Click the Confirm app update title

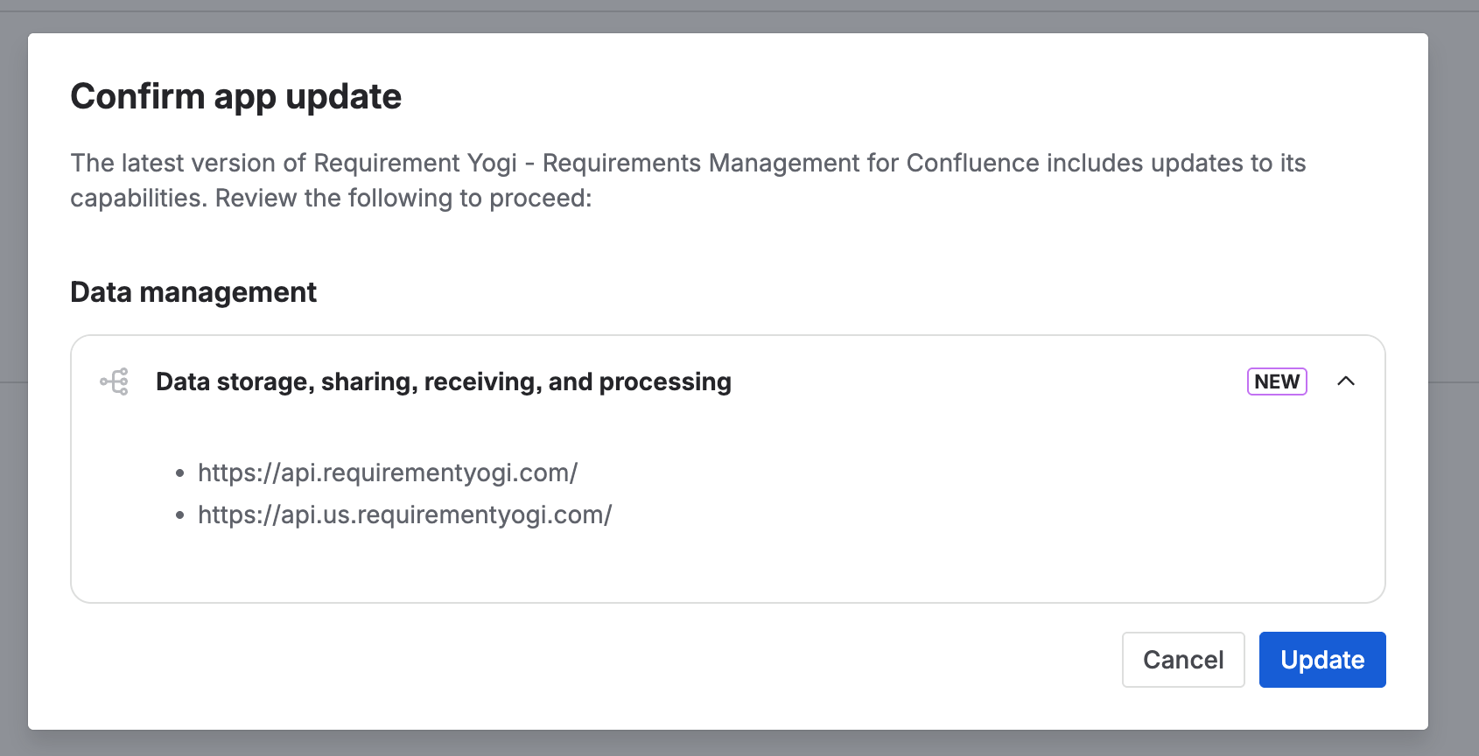(235, 96)
